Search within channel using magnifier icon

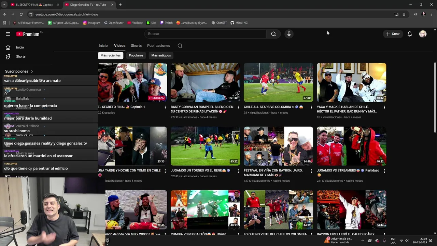[180, 46]
